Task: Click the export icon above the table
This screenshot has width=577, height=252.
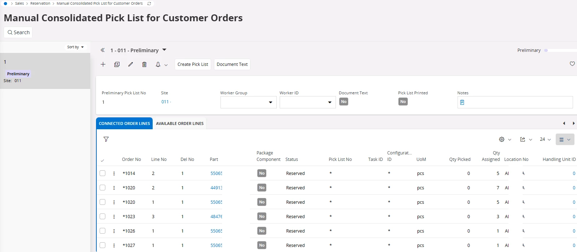Action: pyautogui.click(x=523, y=139)
